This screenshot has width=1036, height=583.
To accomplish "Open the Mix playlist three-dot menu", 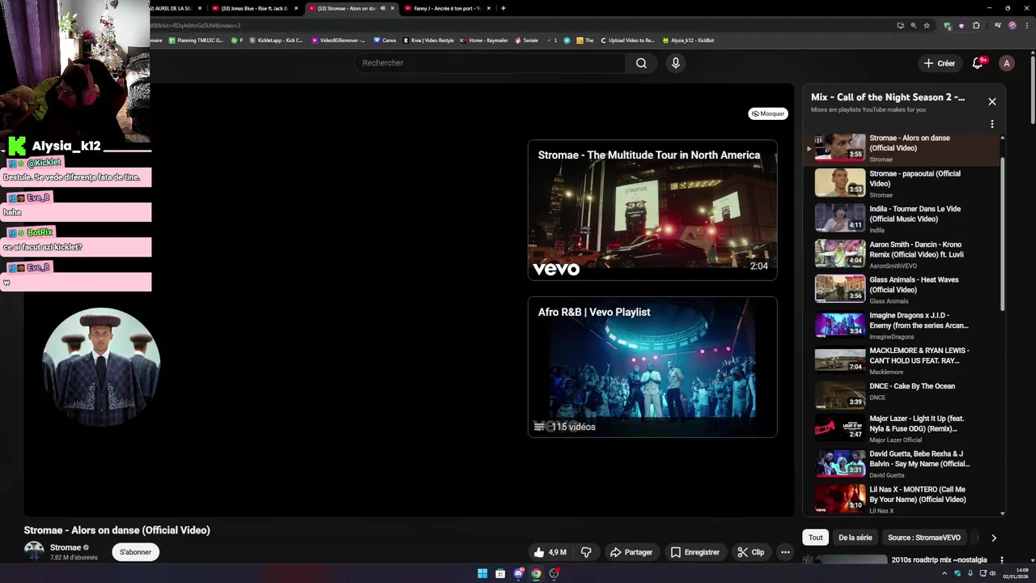I will pyautogui.click(x=992, y=124).
